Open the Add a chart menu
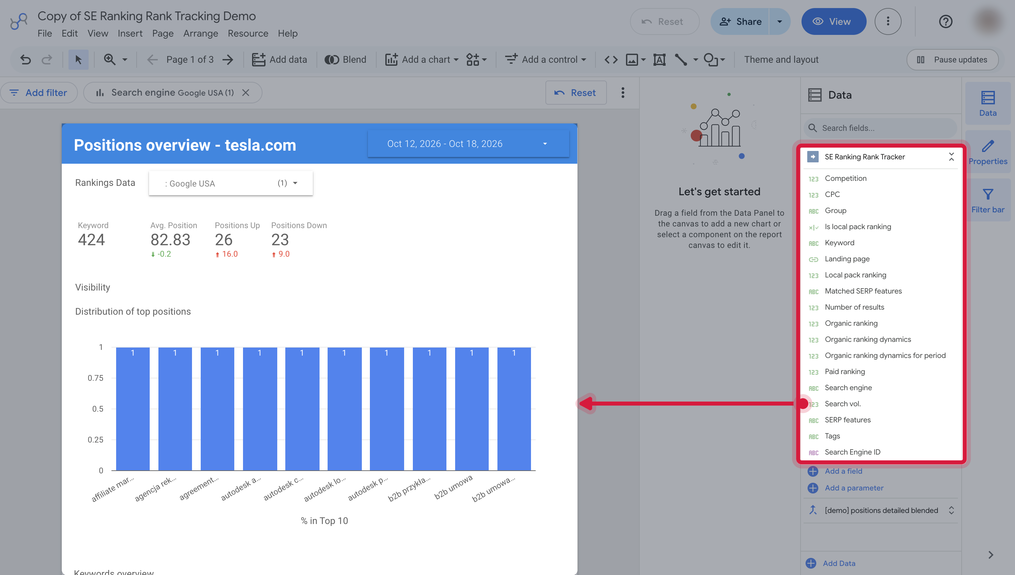This screenshot has width=1015, height=575. pyautogui.click(x=422, y=60)
